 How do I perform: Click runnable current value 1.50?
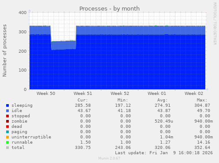85,142
